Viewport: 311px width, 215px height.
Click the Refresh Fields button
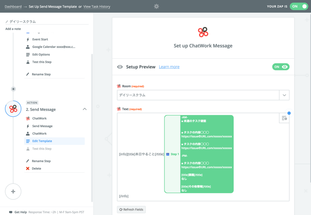(131, 210)
